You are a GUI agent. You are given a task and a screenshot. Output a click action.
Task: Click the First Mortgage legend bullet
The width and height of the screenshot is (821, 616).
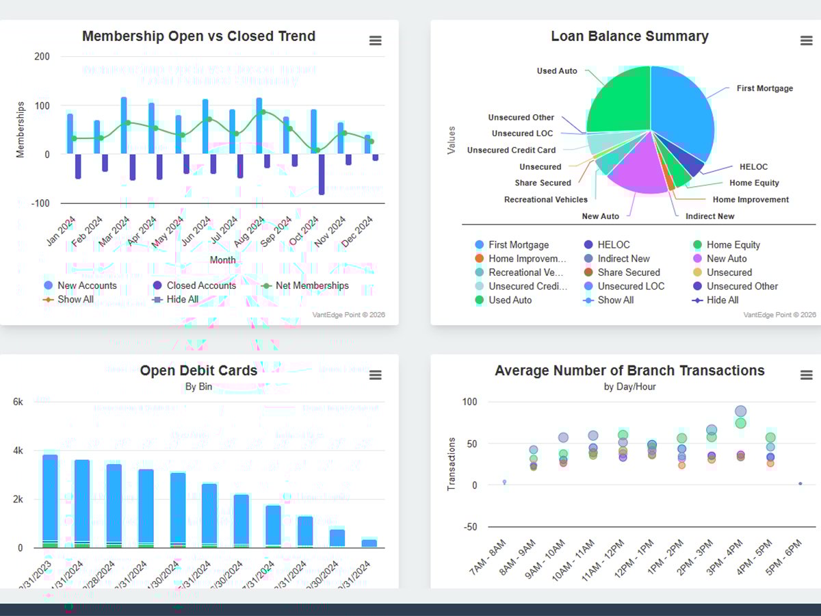(479, 244)
